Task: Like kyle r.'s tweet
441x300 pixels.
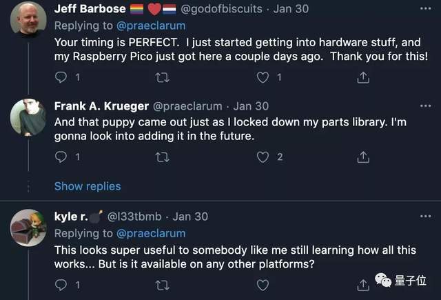Action: coord(263,284)
